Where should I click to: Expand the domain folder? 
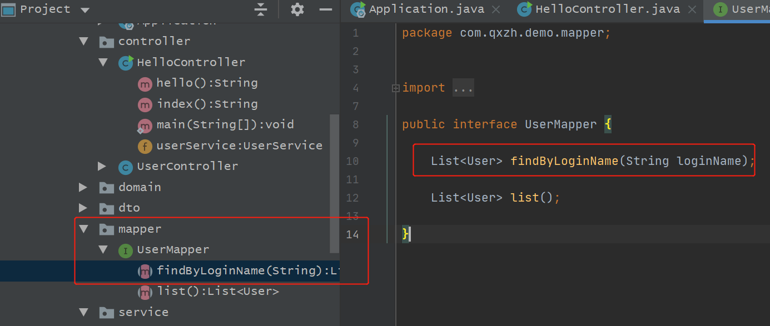[x=83, y=187]
